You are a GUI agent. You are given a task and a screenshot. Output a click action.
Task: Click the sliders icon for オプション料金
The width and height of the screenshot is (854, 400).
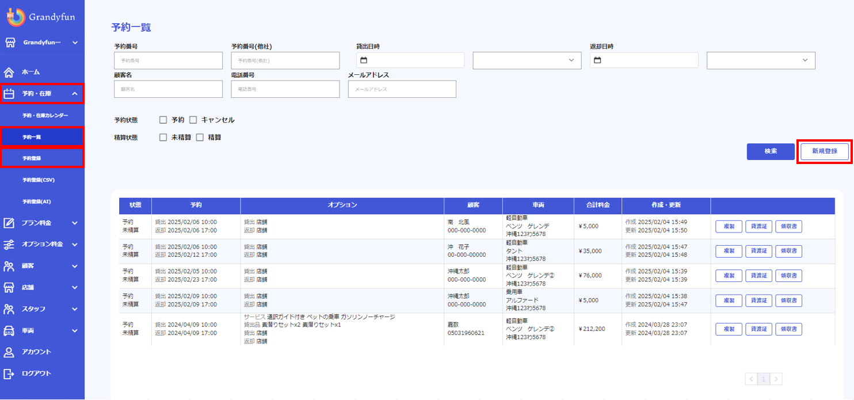9,245
